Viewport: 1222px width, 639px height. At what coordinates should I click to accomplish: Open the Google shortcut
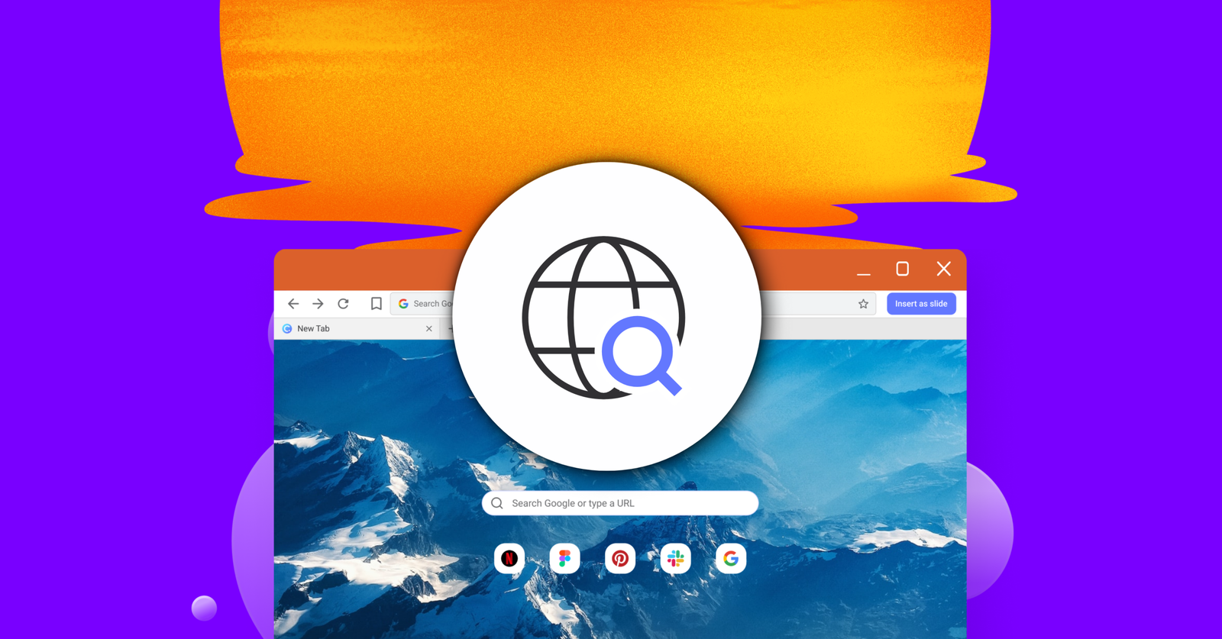pyautogui.click(x=731, y=559)
